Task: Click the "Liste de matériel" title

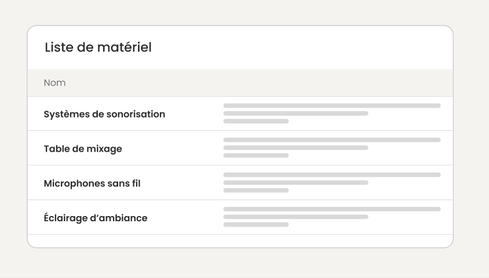Action: (98, 47)
